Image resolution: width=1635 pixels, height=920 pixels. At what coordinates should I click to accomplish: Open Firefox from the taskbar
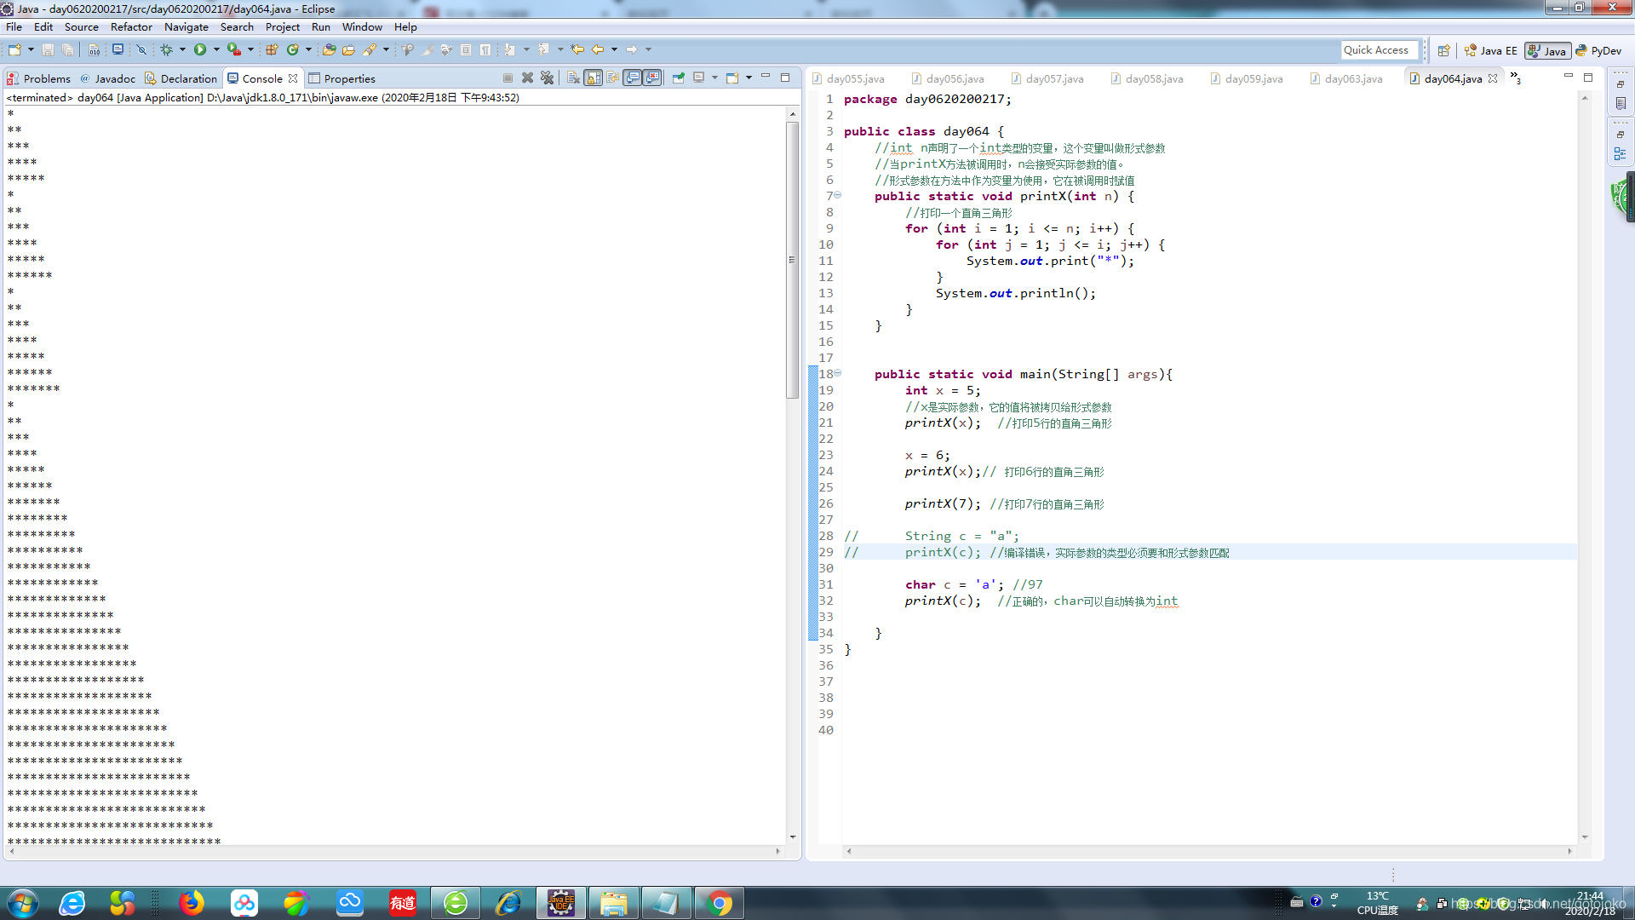tap(192, 903)
